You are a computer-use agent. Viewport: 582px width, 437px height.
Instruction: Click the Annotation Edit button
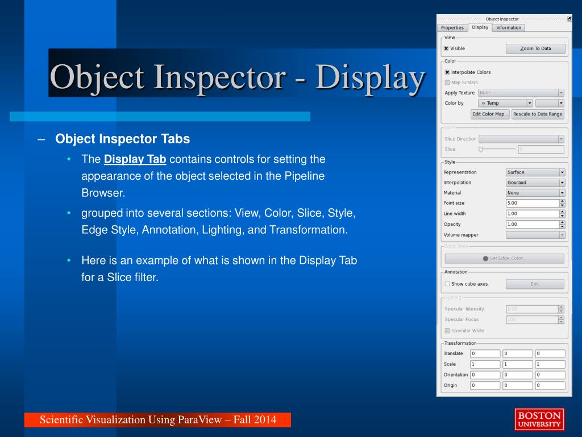pos(535,284)
